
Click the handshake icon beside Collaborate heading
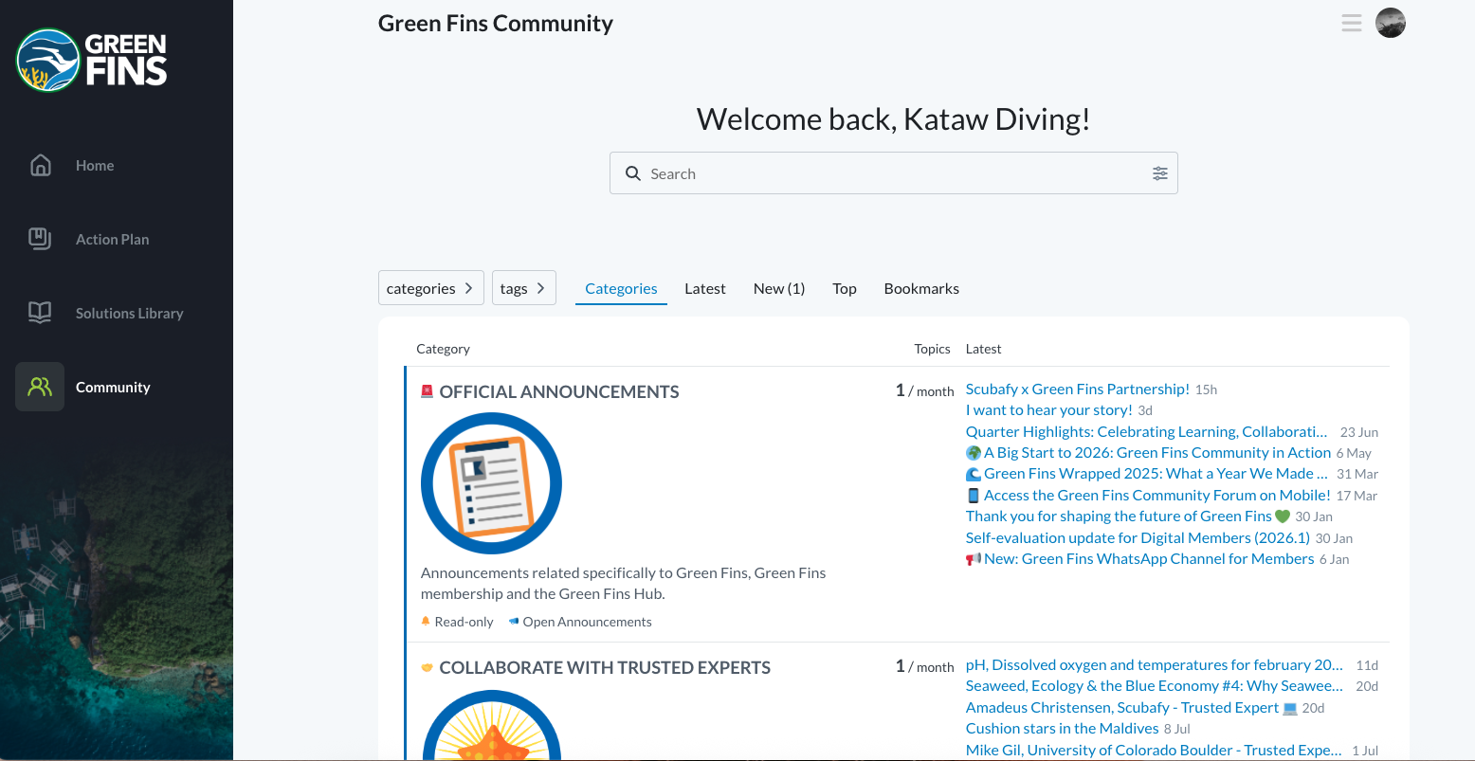tap(427, 667)
